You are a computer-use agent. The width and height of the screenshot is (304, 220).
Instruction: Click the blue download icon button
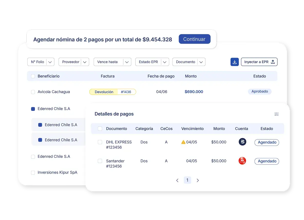[x=235, y=62]
